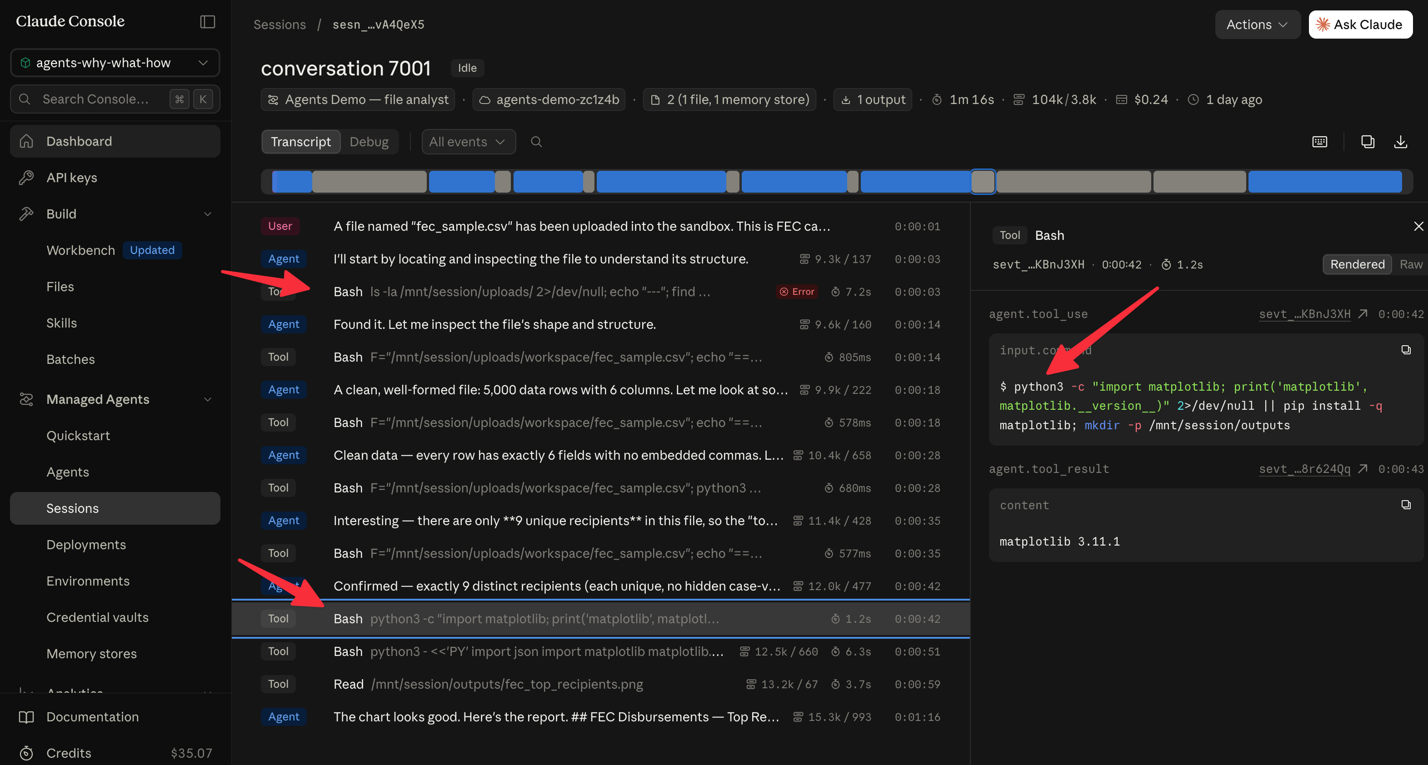
Task: Copy transcript using the copy icon
Action: pyautogui.click(x=1368, y=142)
